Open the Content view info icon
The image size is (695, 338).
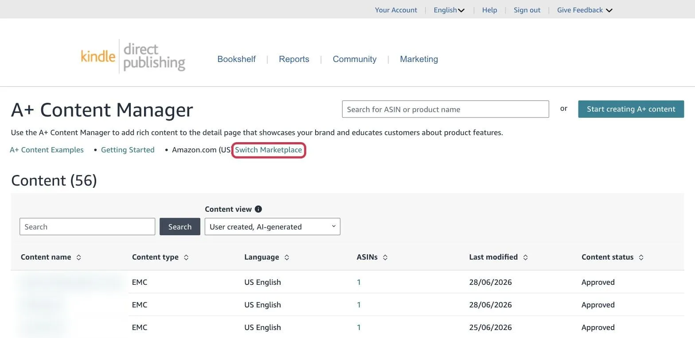pos(258,209)
